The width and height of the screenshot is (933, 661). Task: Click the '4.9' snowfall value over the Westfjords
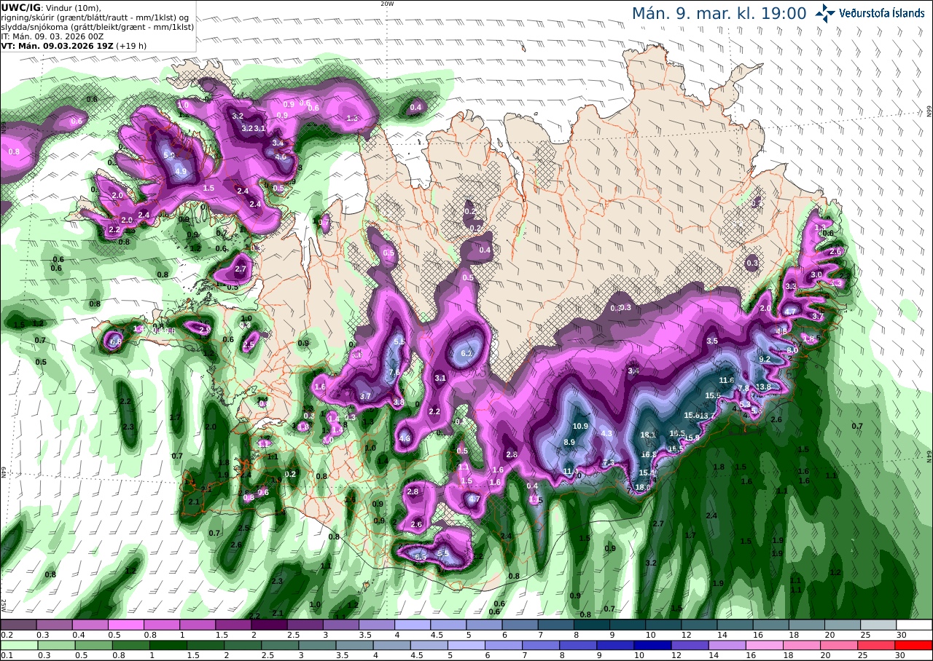[181, 172]
